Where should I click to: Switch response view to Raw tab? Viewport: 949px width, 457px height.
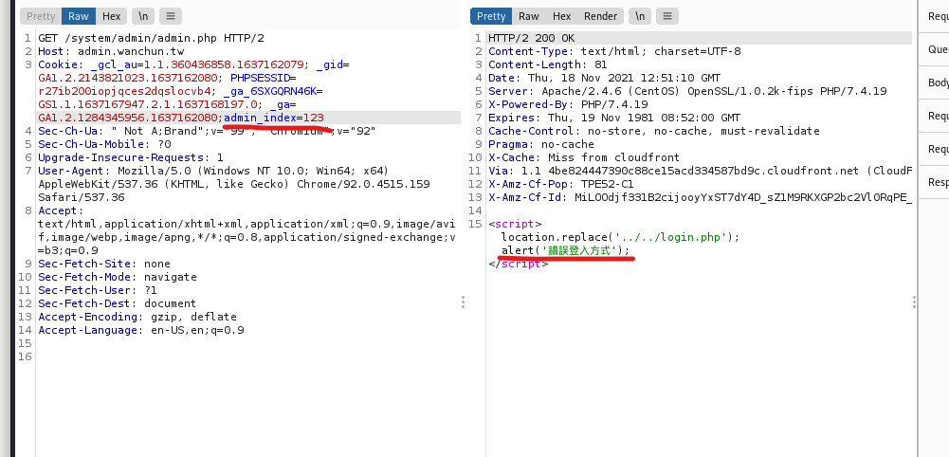[528, 16]
